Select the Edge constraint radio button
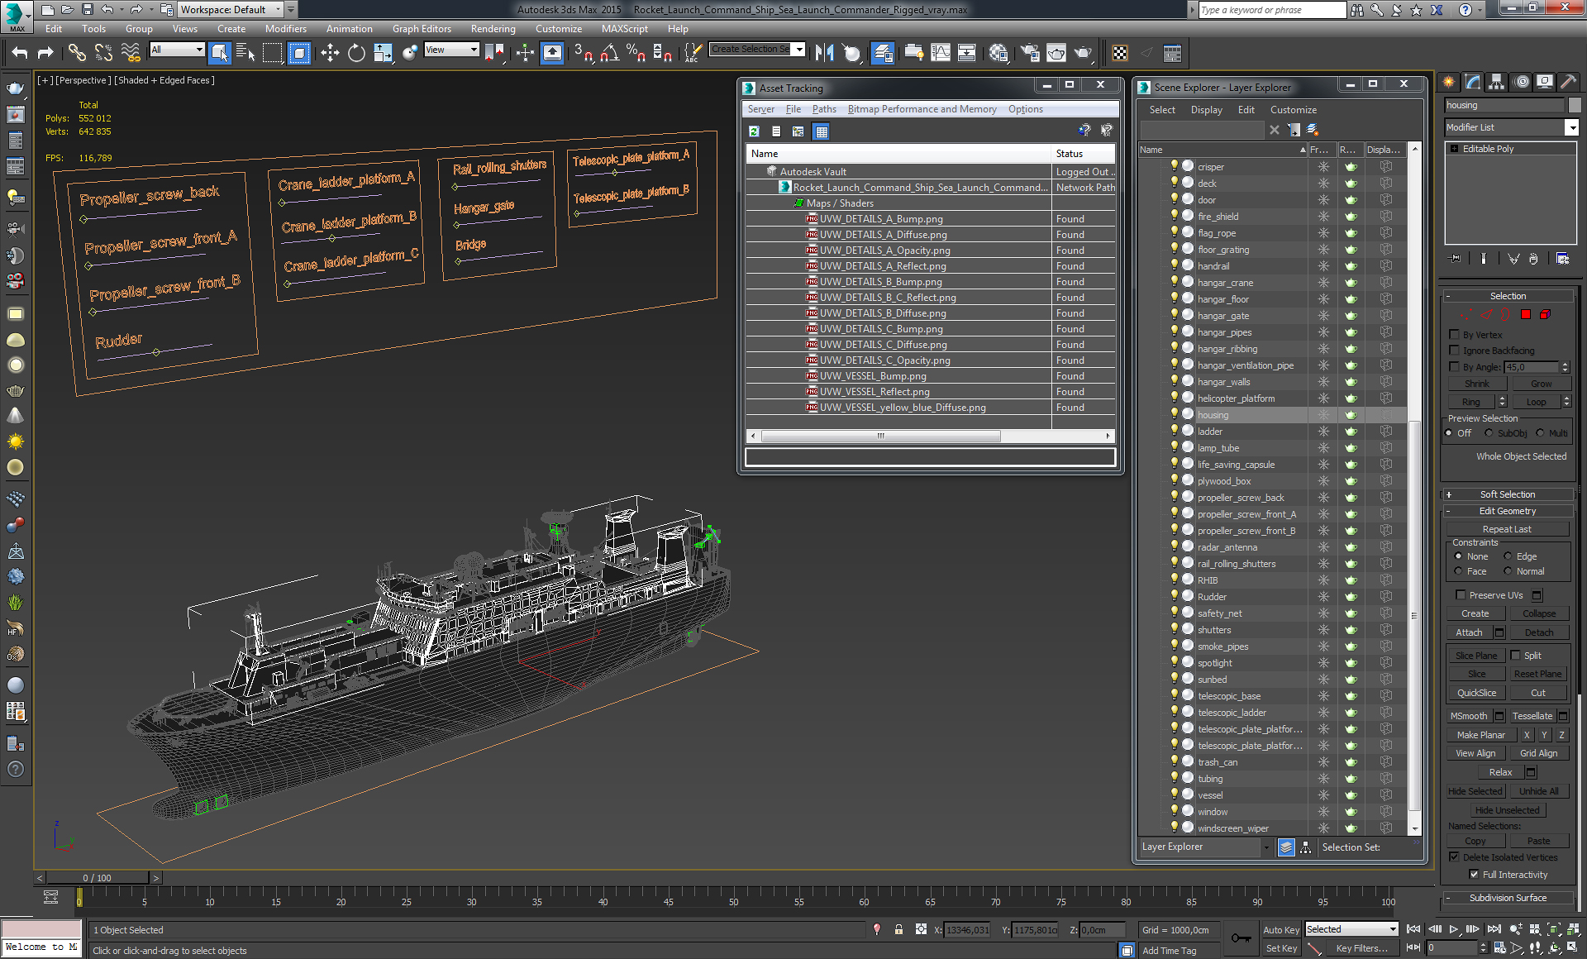 (x=1508, y=556)
